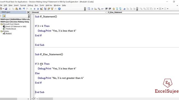The height and width of the screenshot is (100, 179).
Task: Click the Quick Info icon
Action: click(96, 9)
